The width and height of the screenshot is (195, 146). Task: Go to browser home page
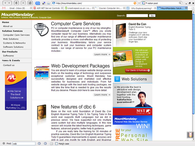click(30, 3)
